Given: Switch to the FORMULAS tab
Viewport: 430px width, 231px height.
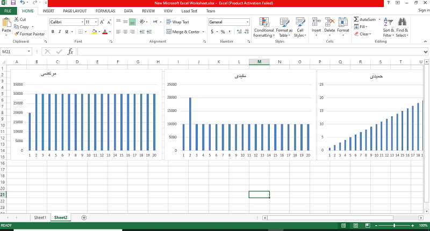Looking at the screenshot, I should [105, 11].
